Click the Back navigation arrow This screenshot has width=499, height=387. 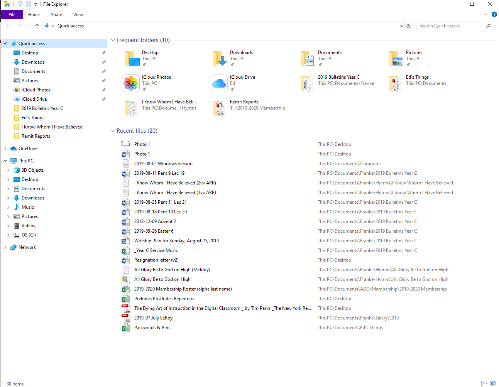[x=8, y=26]
